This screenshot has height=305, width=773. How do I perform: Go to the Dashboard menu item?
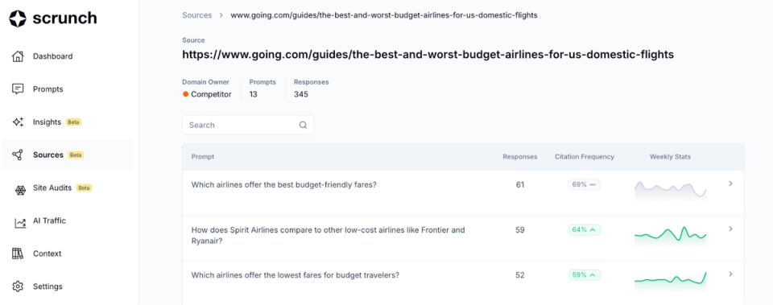[x=53, y=56]
